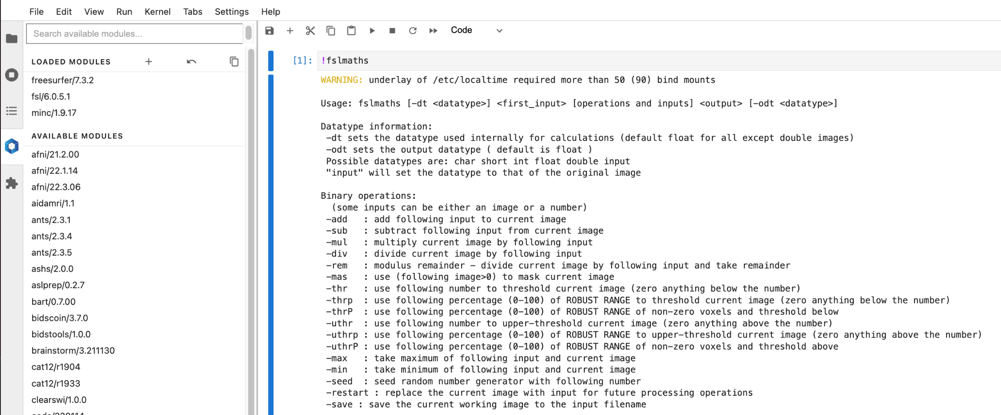The width and height of the screenshot is (1001, 415).
Task: Open the Settings menu
Action: (231, 12)
